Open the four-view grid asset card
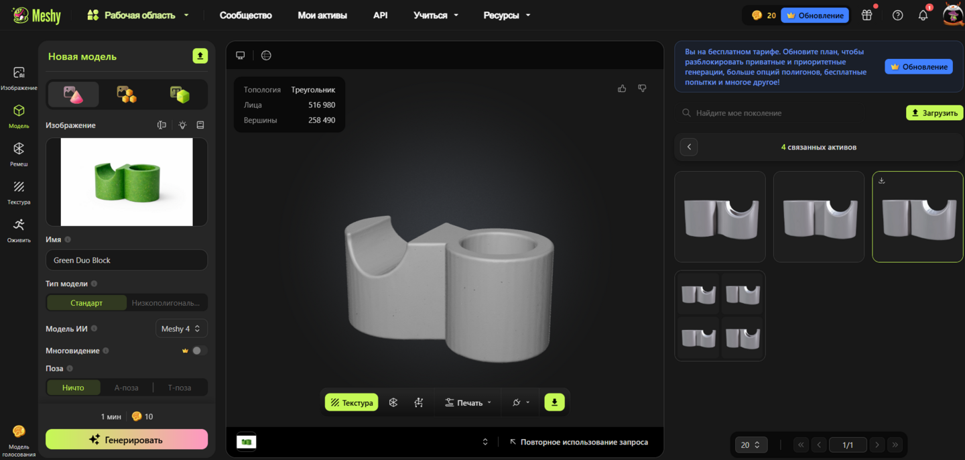 point(720,316)
